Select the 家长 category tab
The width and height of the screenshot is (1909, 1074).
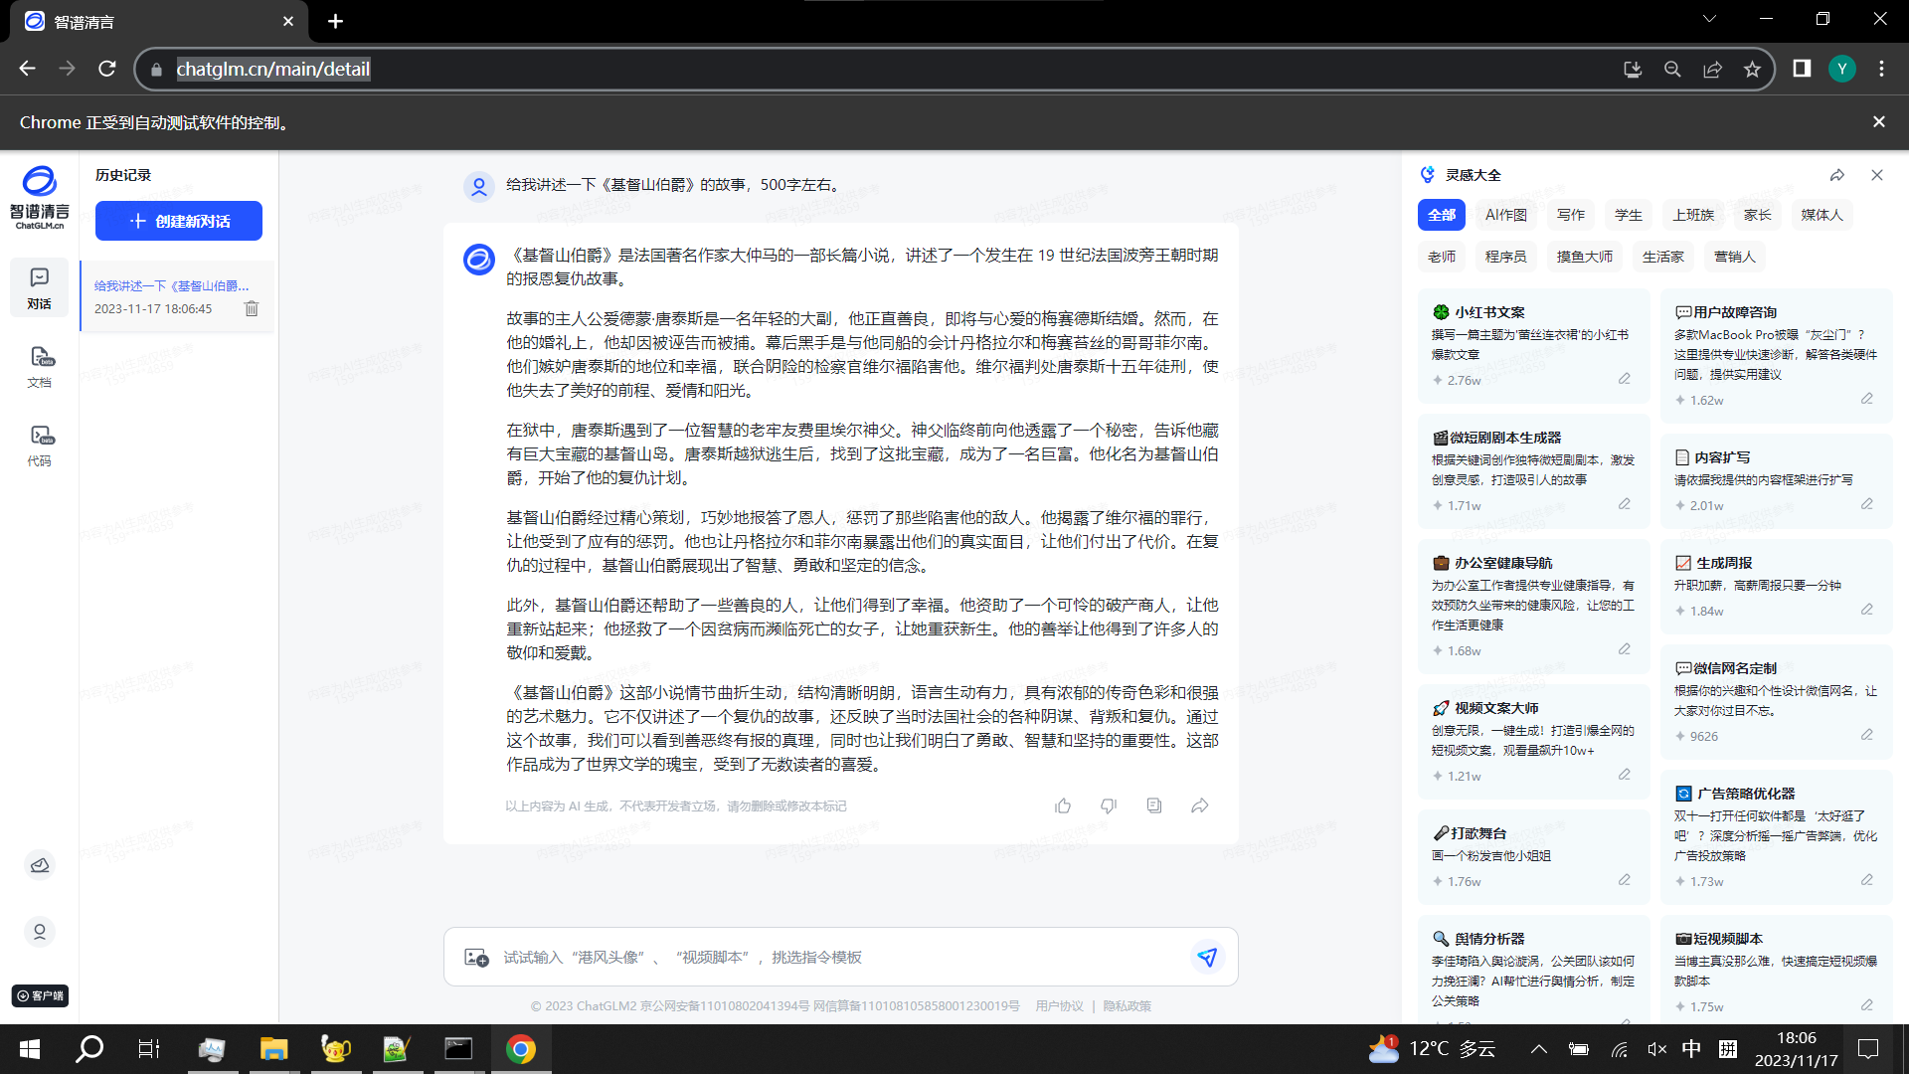pos(1758,215)
